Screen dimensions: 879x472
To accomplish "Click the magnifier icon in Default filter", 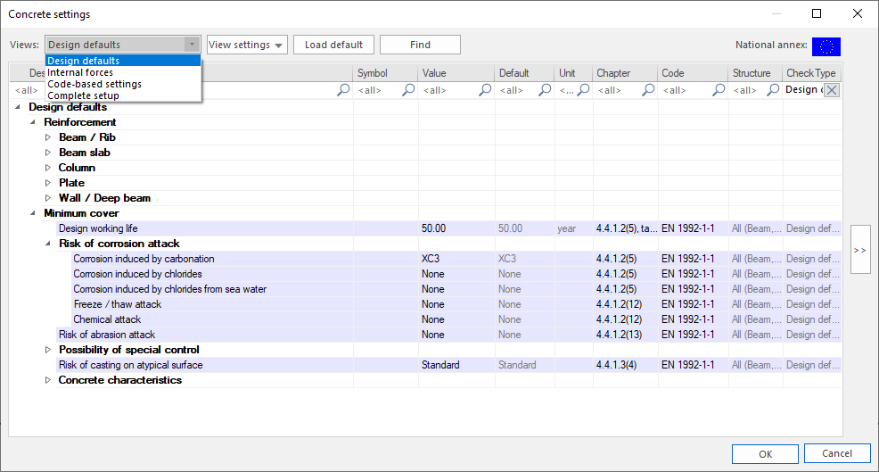I will tap(544, 90).
